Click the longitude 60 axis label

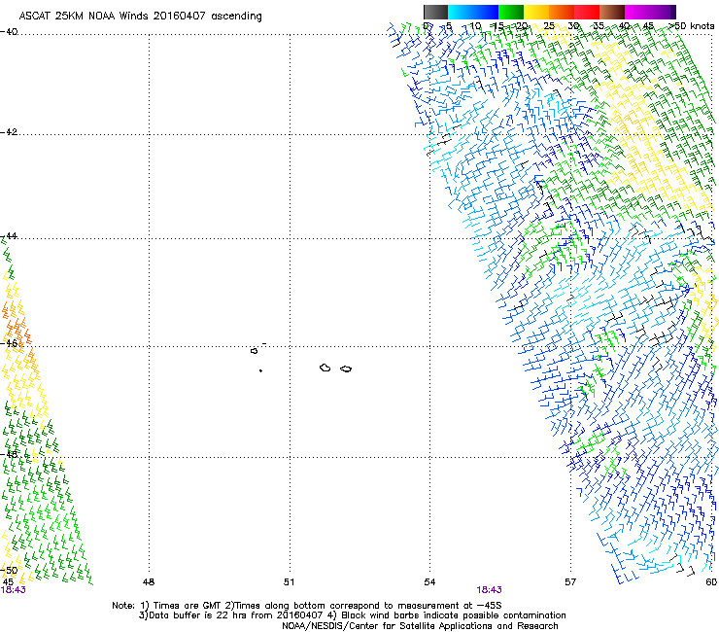pos(711,582)
